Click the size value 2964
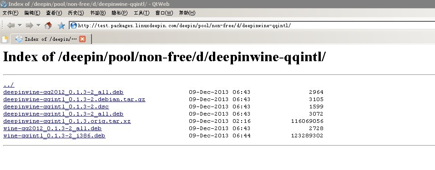435x170 pixels. tap(316, 92)
